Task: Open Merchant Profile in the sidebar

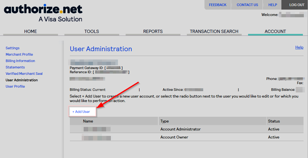Action: pyautogui.click(x=19, y=54)
